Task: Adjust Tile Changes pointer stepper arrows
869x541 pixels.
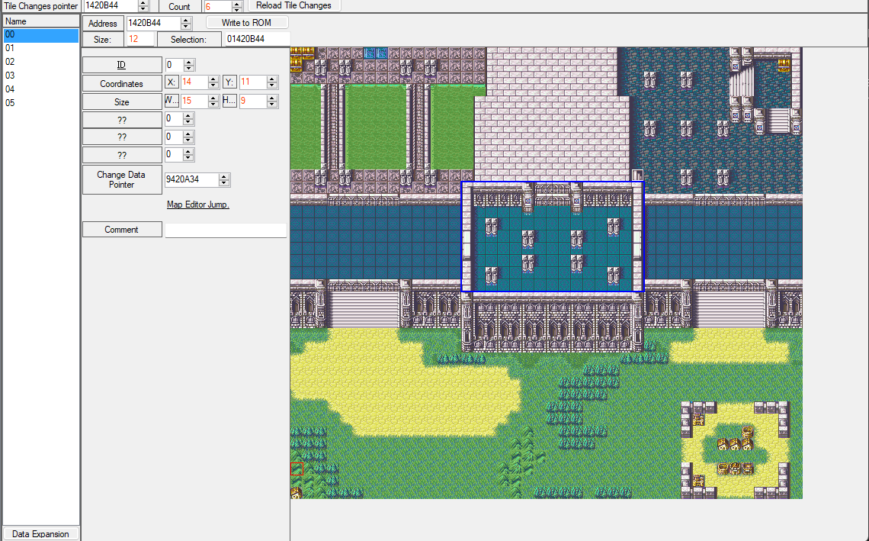Action: pos(143,5)
